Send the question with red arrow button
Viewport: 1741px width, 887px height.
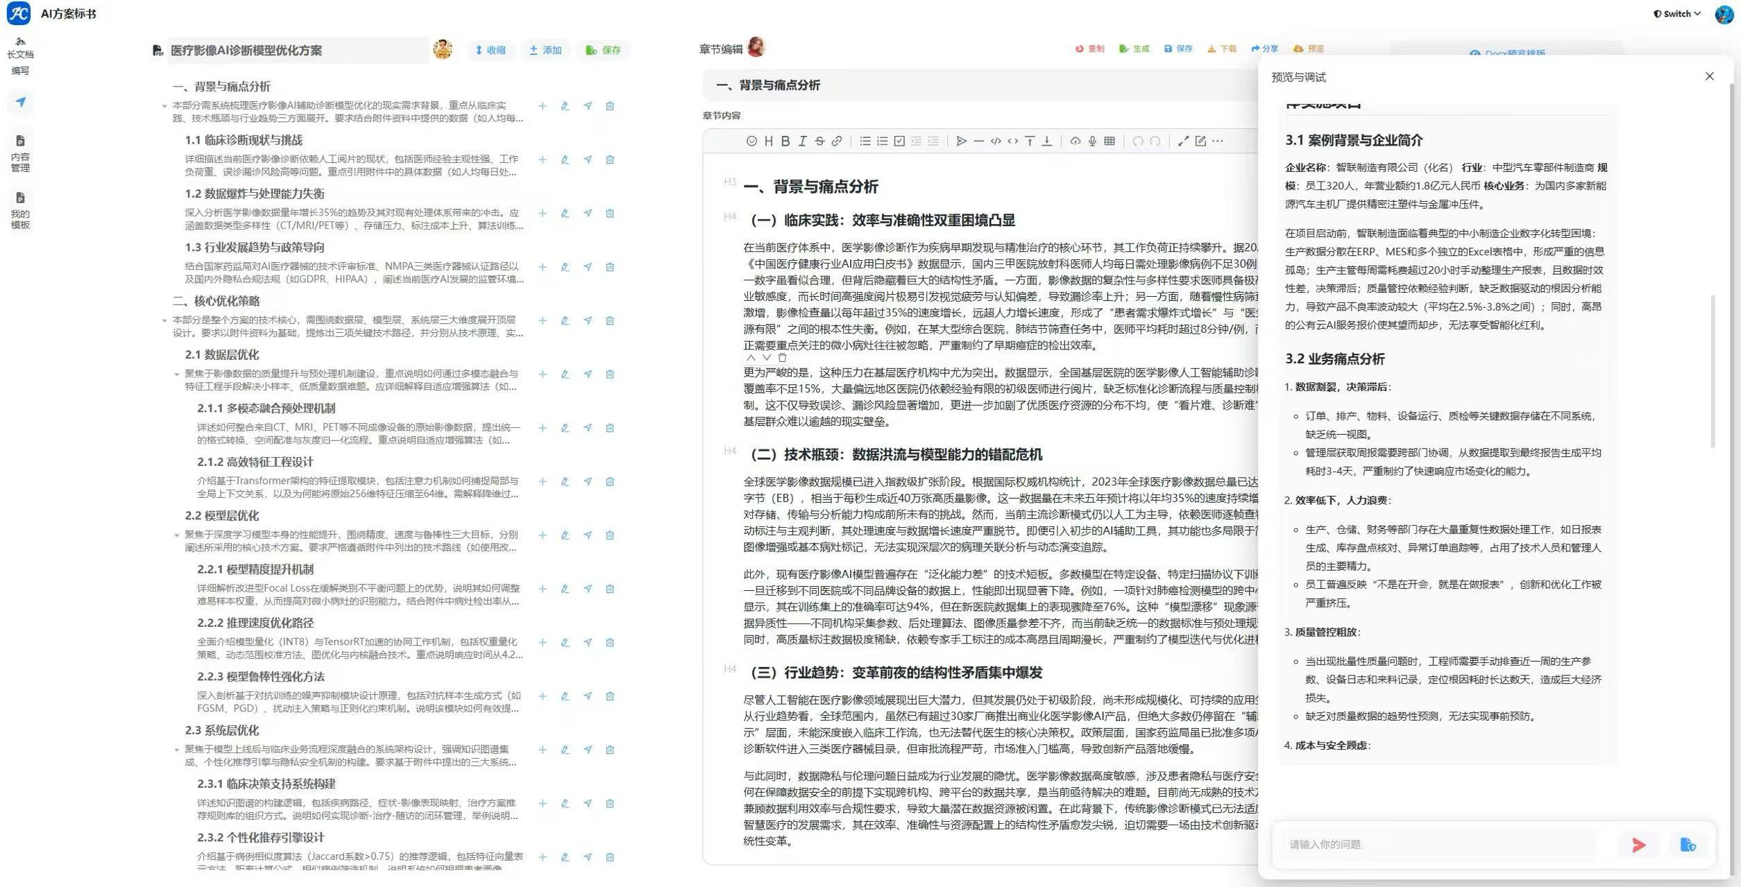click(x=1639, y=845)
